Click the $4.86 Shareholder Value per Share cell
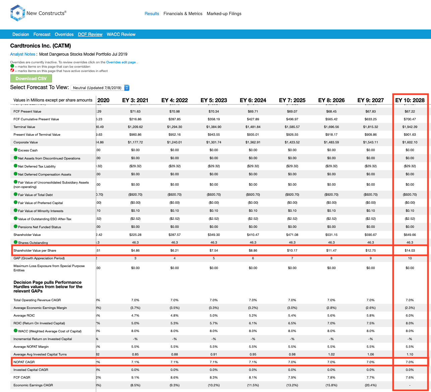Screen dimensions: 431x392 click(x=135, y=251)
